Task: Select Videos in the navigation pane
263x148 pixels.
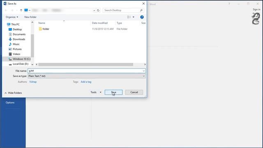Action: click(16, 54)
